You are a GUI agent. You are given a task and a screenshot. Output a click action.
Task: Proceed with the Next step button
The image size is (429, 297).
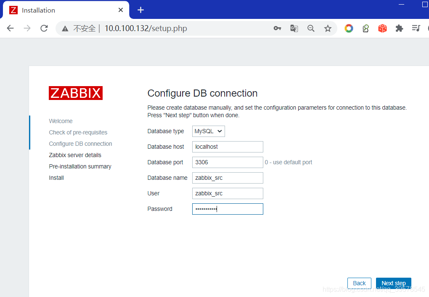[x=393, y=283]
